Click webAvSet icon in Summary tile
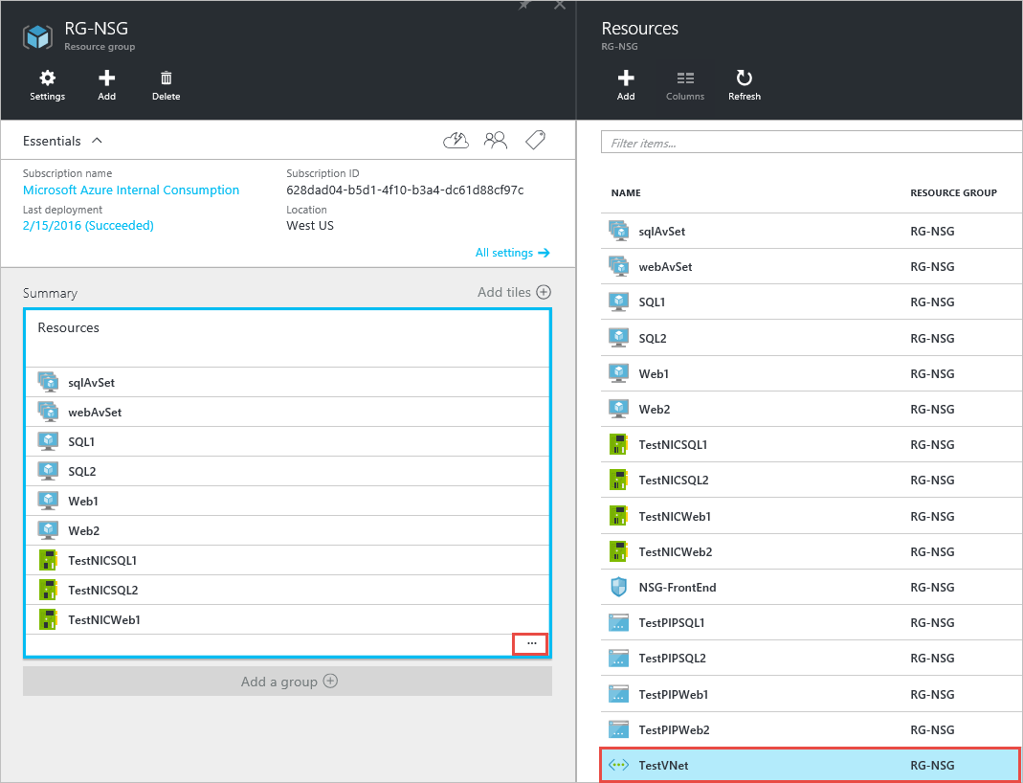This screenshot has height=783, width=1023. click(48, 413)
